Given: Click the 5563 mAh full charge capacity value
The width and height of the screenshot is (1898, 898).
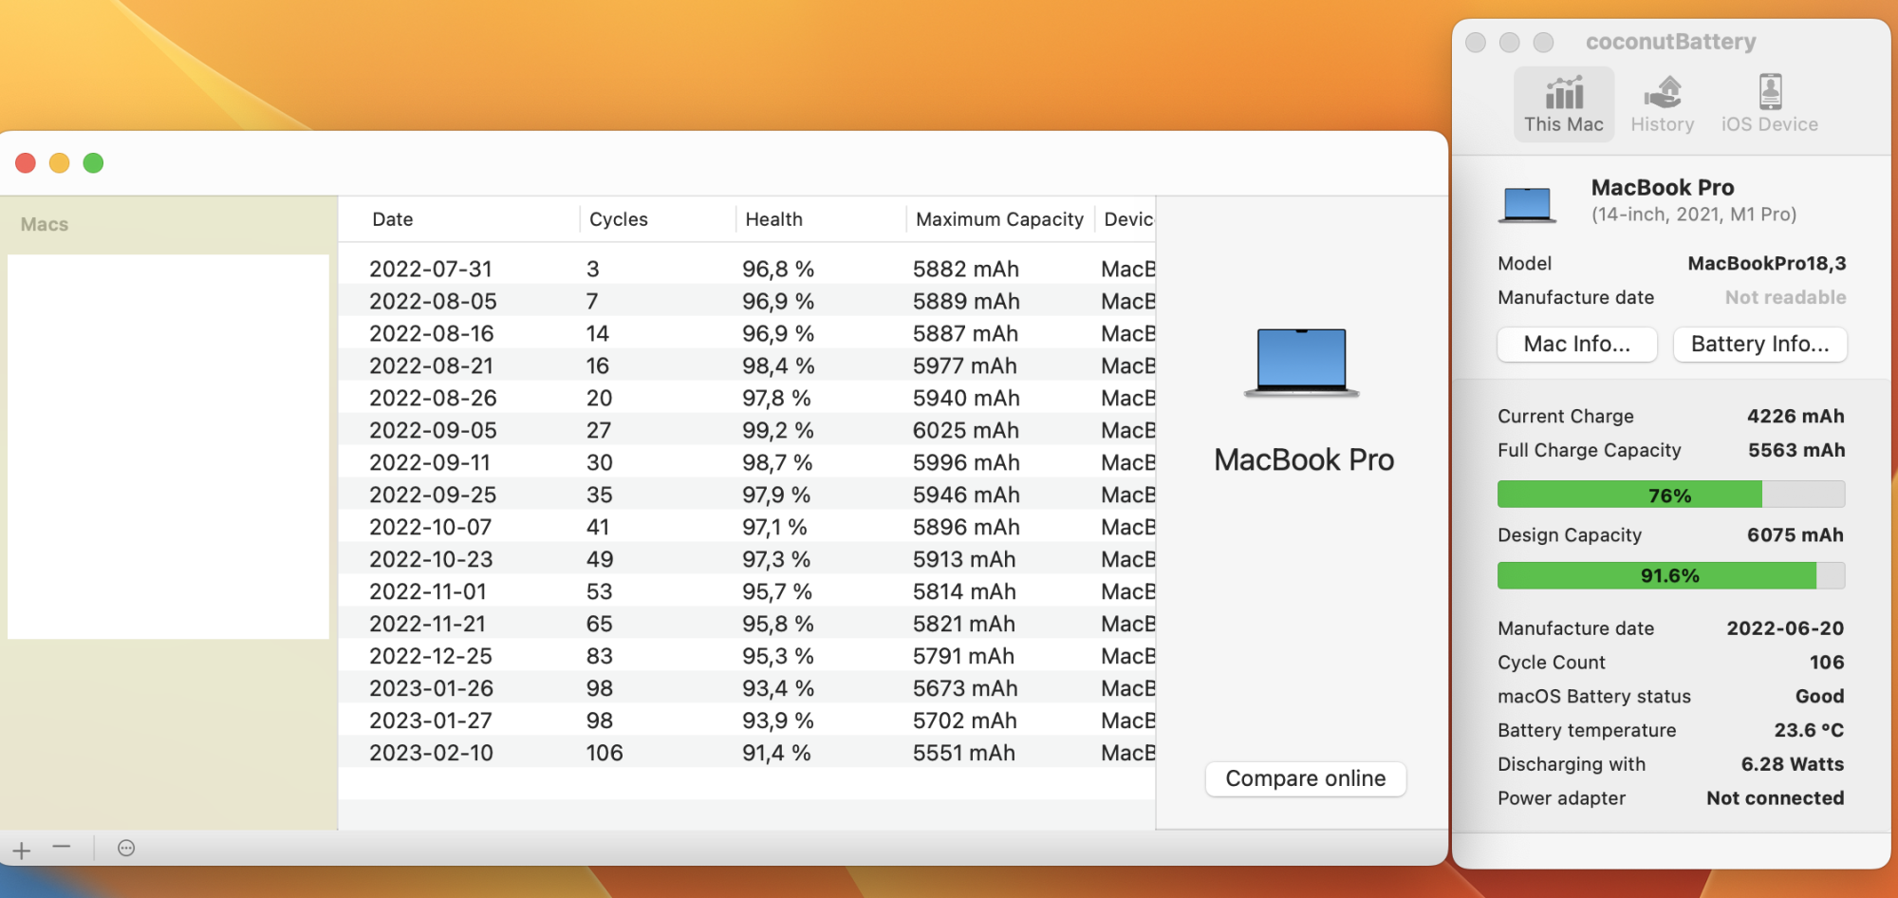Looking at the screenshot, I should [1796, 450].
